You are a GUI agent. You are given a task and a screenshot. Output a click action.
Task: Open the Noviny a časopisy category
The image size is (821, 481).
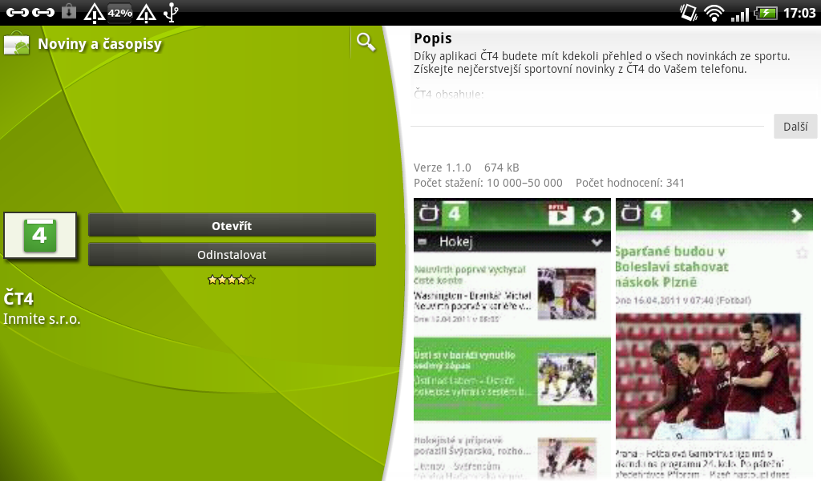(x=99, y=44)
